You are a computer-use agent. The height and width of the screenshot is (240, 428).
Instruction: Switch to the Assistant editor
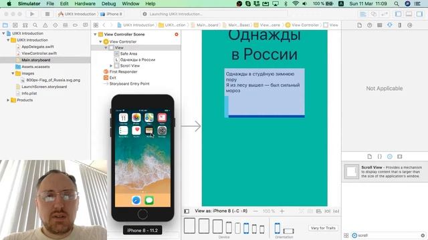(373, 14)
